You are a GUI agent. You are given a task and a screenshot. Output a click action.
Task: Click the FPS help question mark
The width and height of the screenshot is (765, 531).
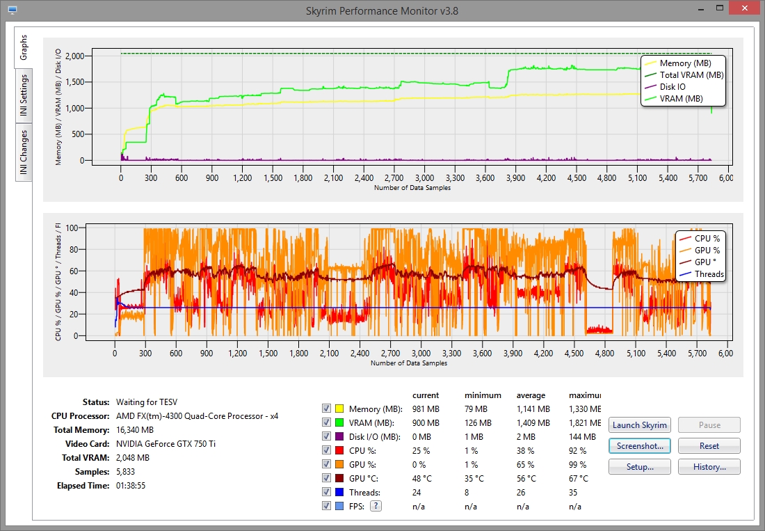pyautogui.click(x=376, y=506)
